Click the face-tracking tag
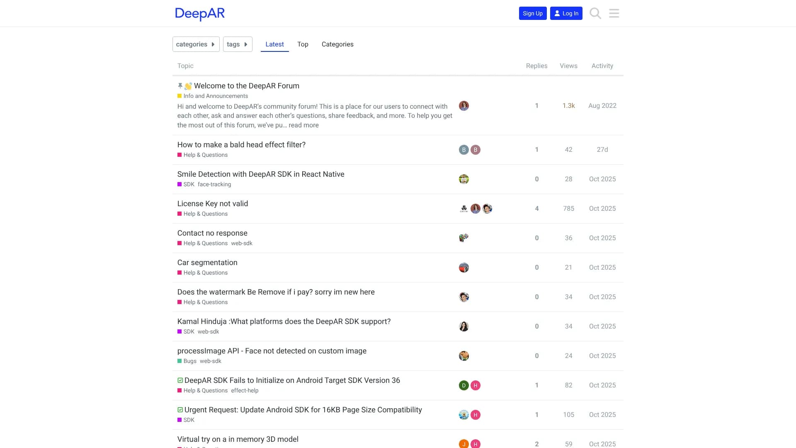 [x=214, y=185]
